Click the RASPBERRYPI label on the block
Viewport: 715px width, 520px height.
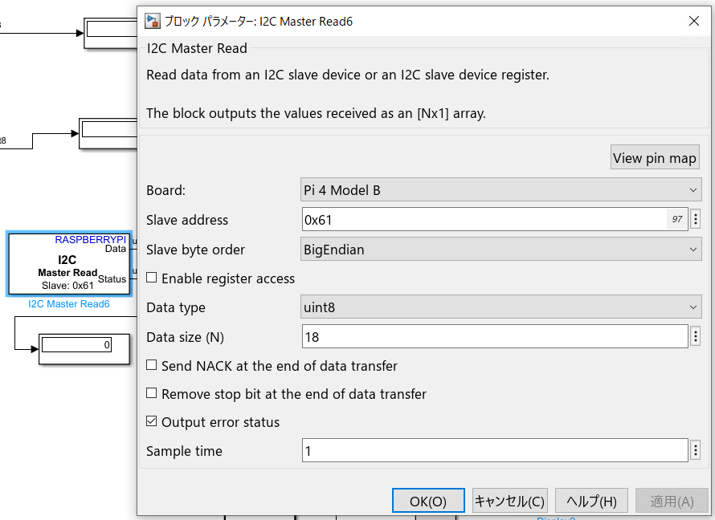tap(90, 239)
